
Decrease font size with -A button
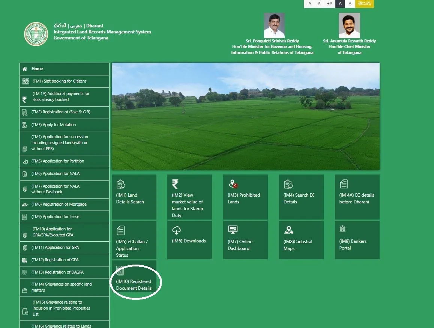[309, 4]
